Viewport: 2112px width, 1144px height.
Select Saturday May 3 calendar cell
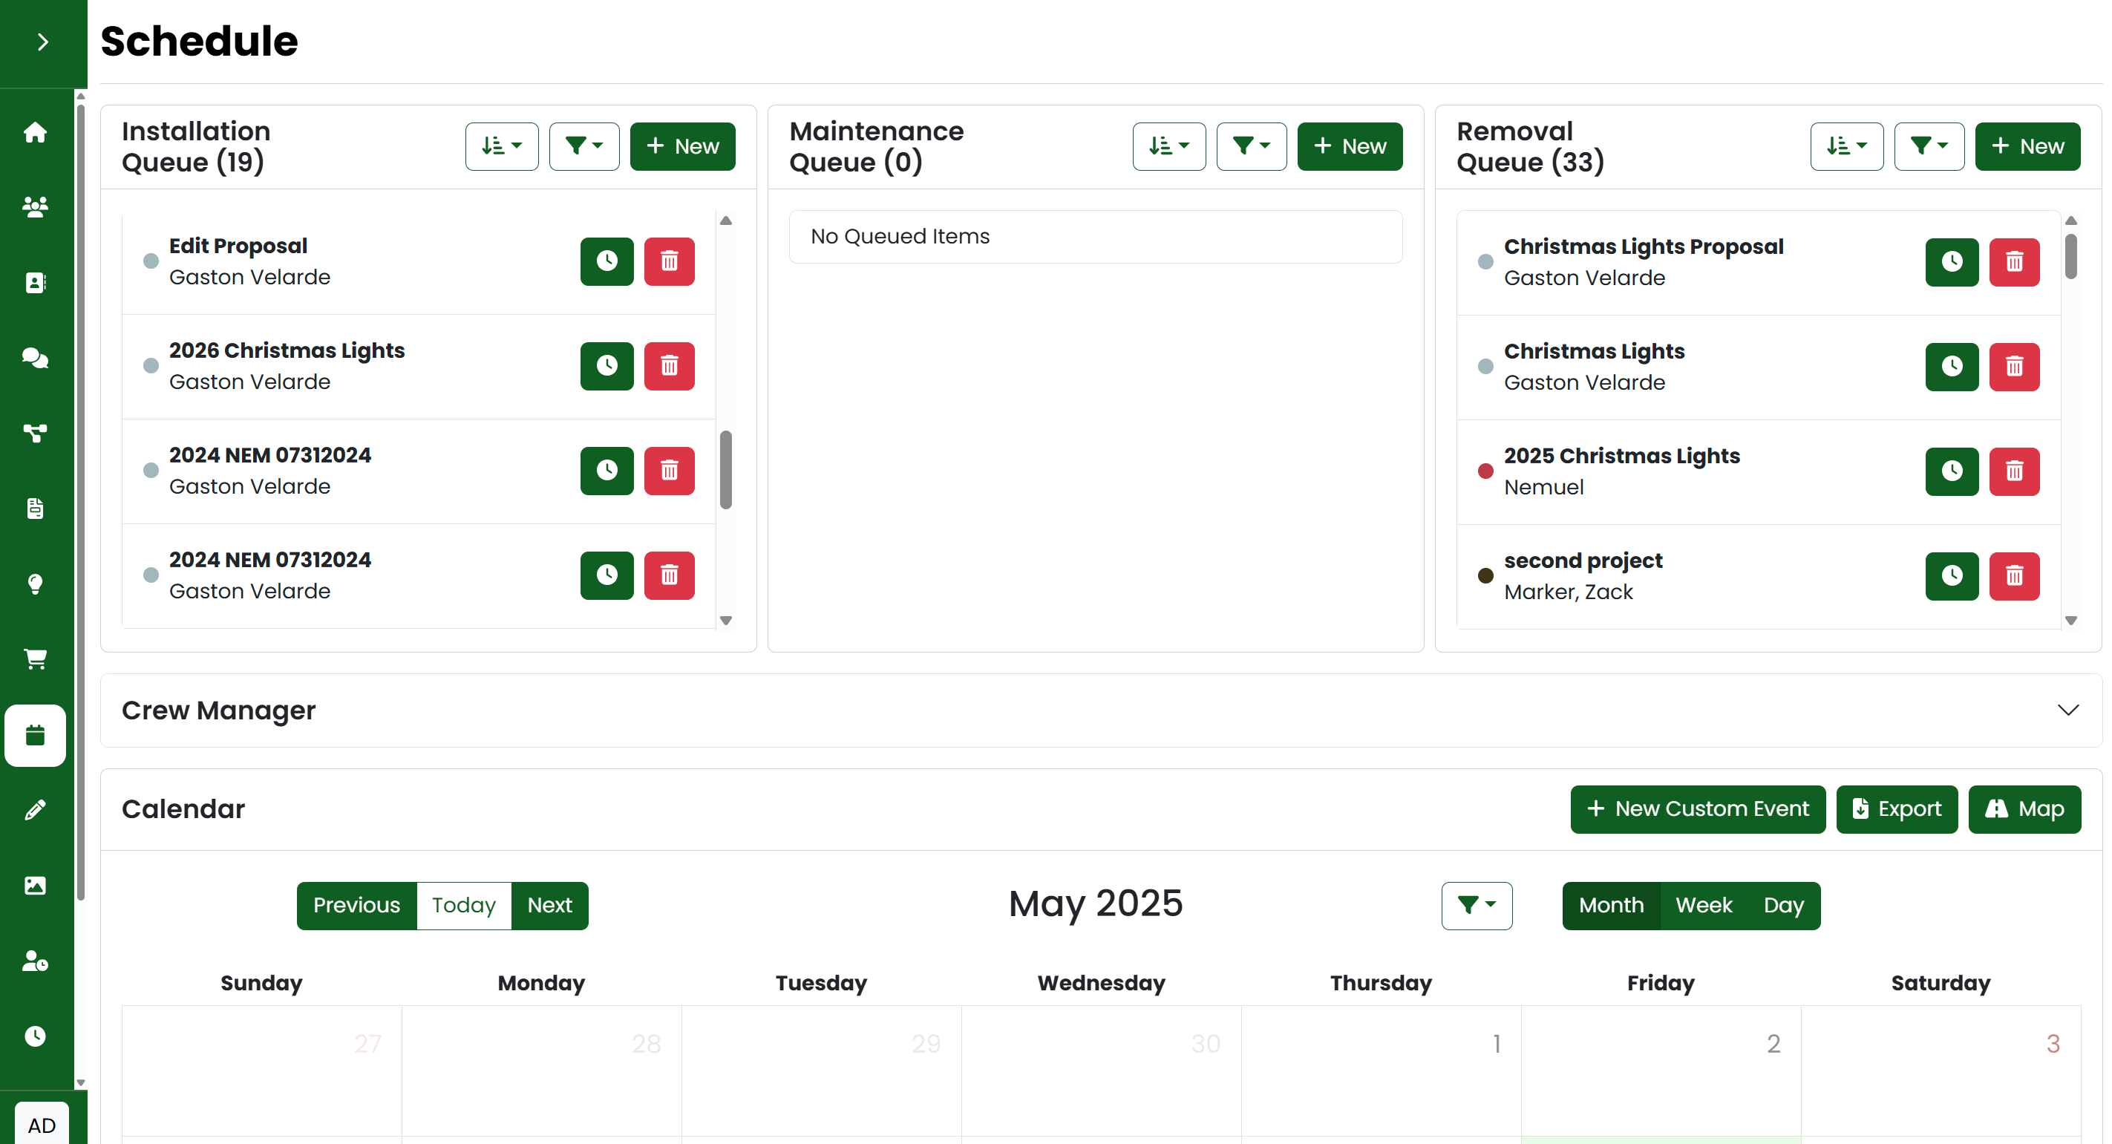[1941, 1071]
